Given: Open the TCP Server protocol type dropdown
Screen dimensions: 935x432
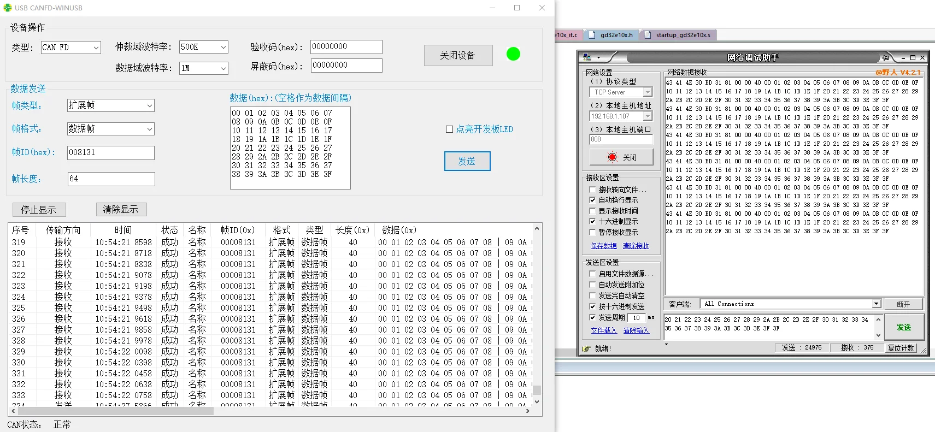Looking at the screenshot, I should pos(621,92).
